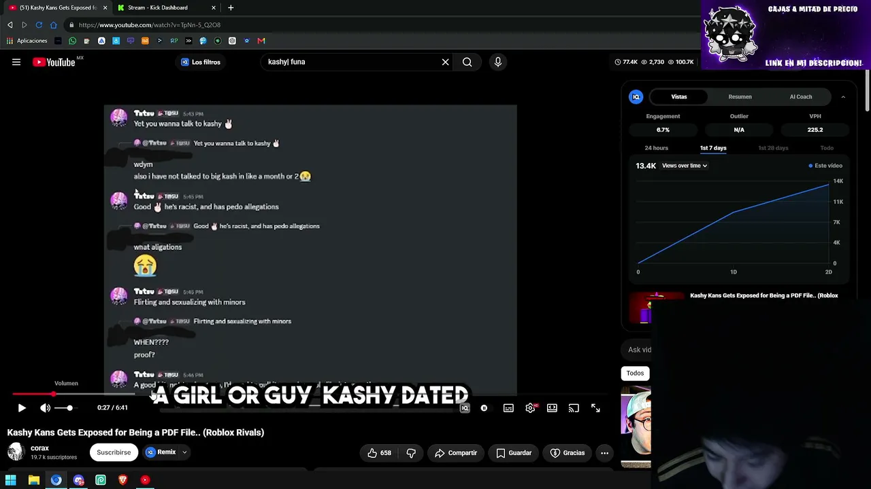871x489 pixels.
Task: Expand the Remix dropdown arrow
Action: pyautogui.click(x=184, y=452)
